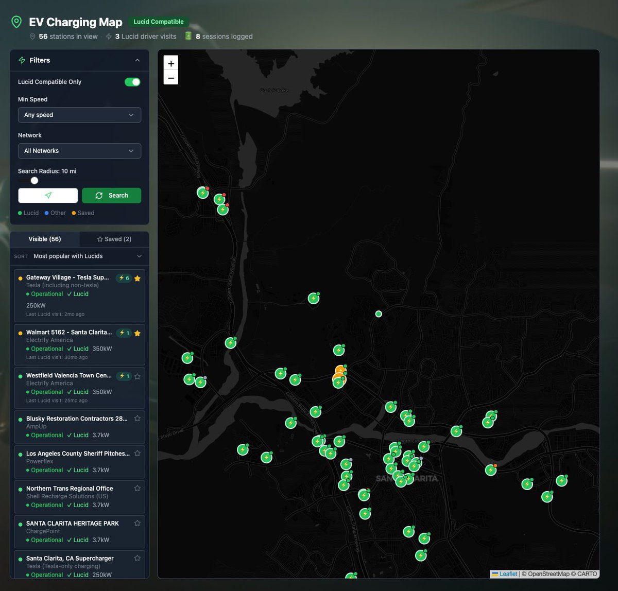The width and height of the screenshot is (618, 591).
Task: Click the sessions logged battery icon
Action: point(188,36)
